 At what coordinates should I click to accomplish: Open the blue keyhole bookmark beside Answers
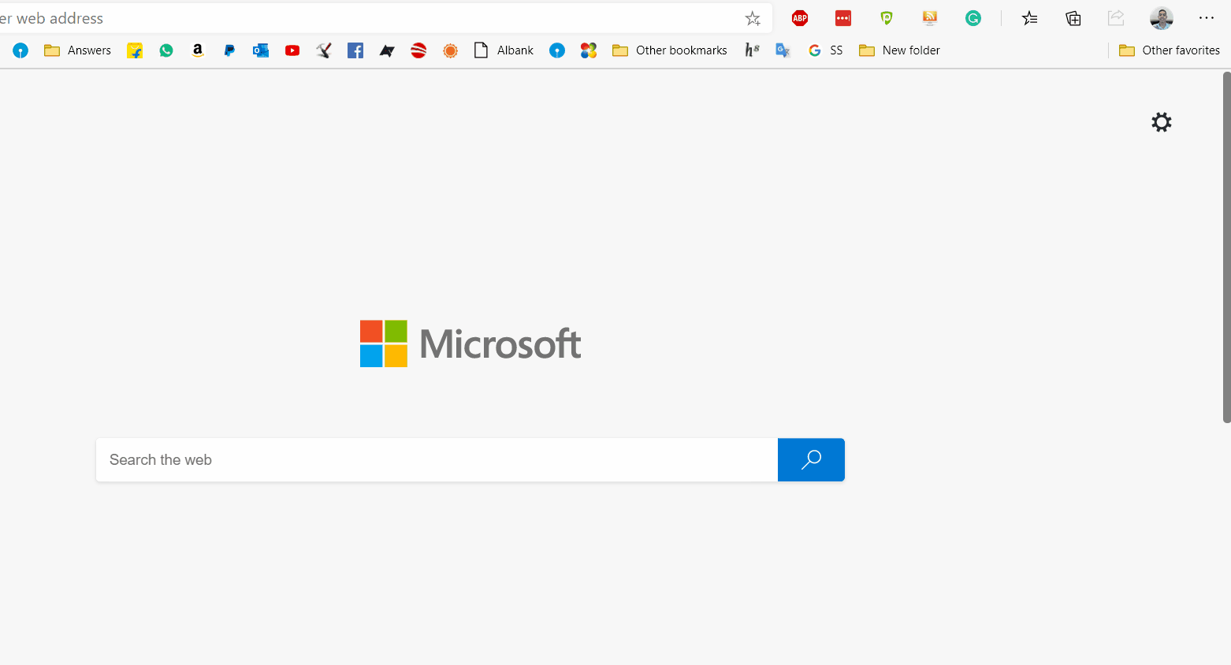(20, 50)
